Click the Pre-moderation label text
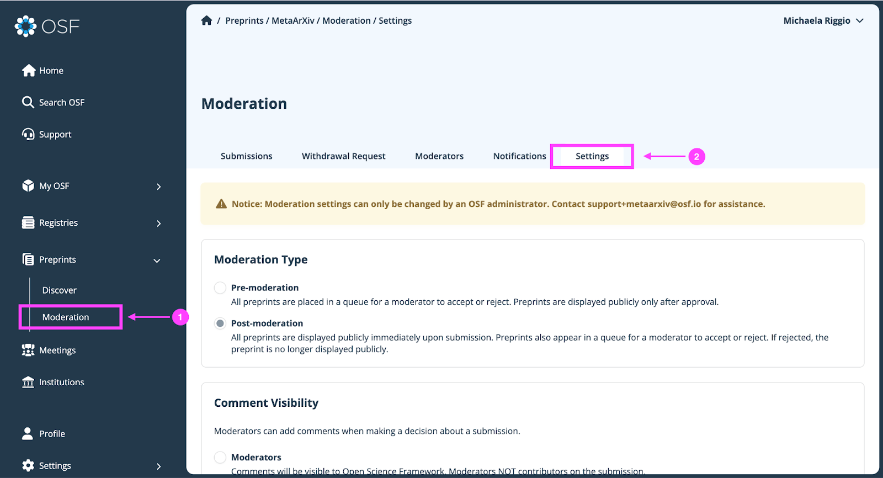Viewport: 883px width, 478px height. [265, 288]
